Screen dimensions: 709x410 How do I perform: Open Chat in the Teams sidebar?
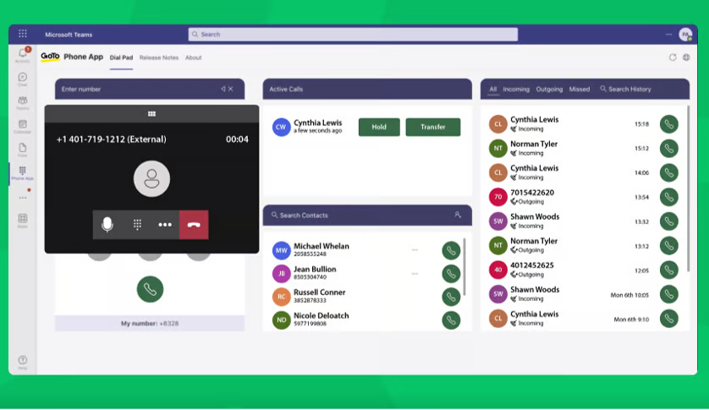[x=23, y=79]
